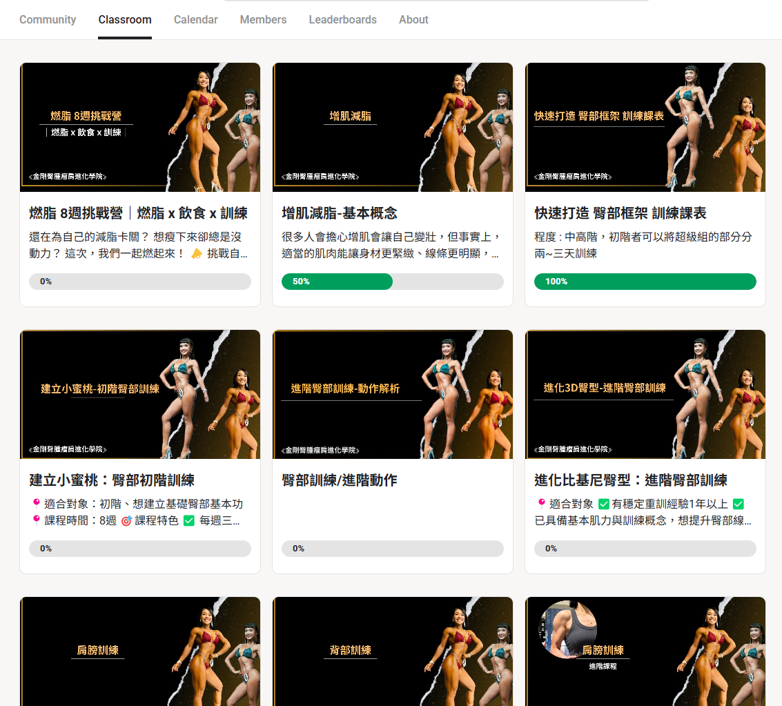Open the 肩膀訓練 course thumbnail without 進階課程 label

[x=140, y=651]
